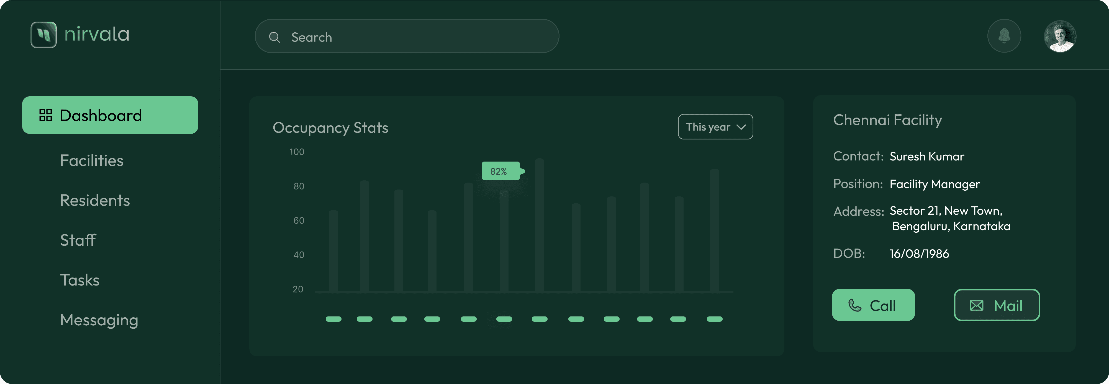Open the notifications bell

(x=1004, y=36)
